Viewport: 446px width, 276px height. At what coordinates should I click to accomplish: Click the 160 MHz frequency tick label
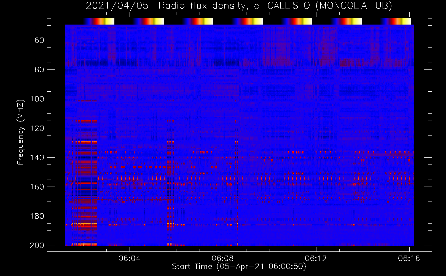[37, 187]
